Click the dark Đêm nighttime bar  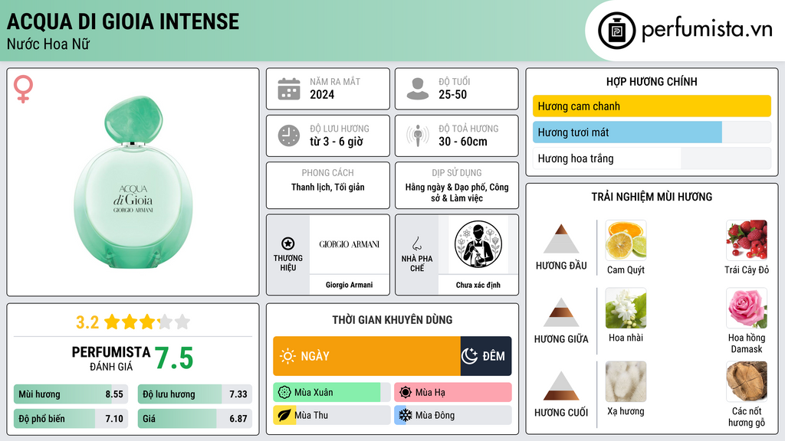coord(486,356)
